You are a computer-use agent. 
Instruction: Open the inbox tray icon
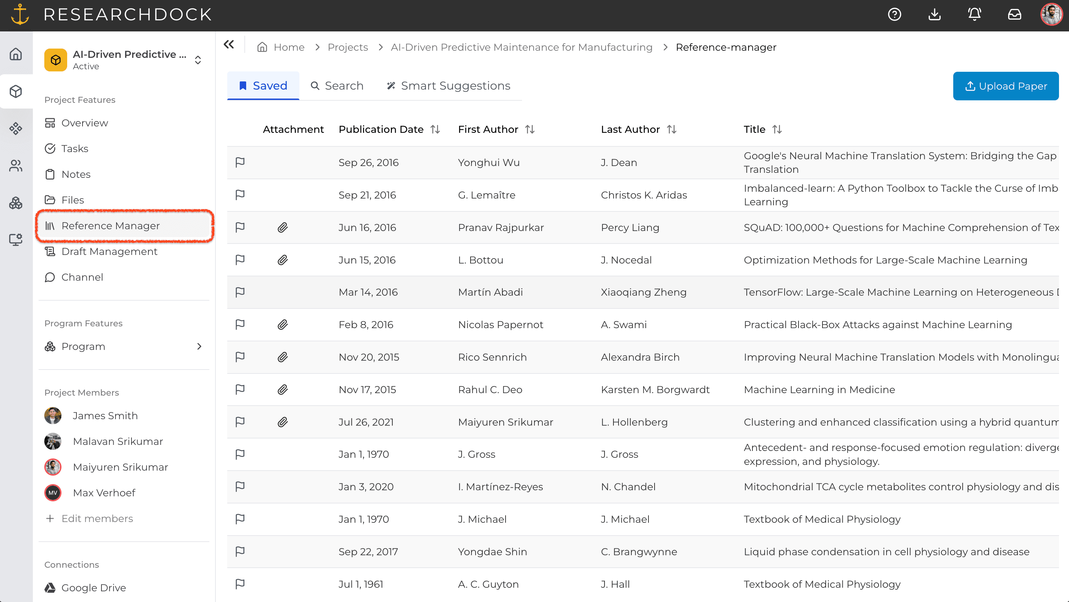tap(1014, 15)
